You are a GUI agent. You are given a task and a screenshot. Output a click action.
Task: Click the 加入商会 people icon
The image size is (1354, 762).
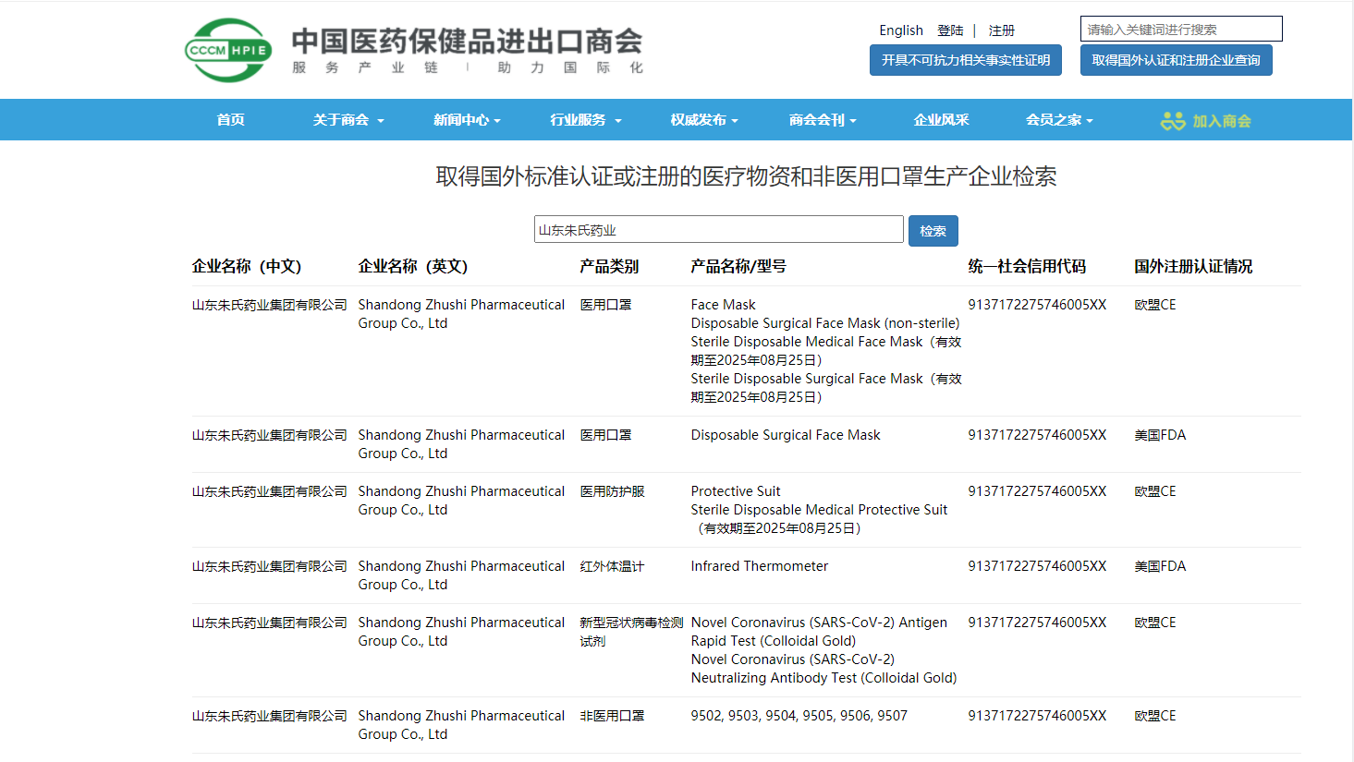click(1173, 121)
